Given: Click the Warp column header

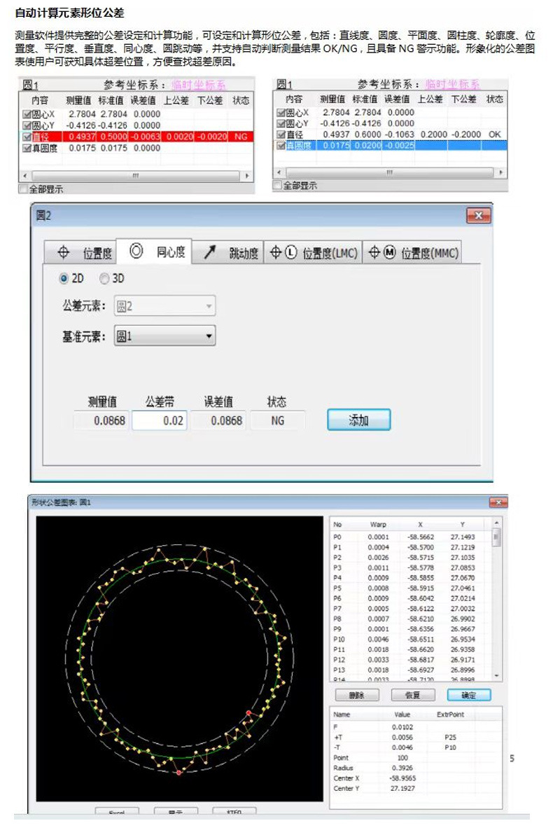Looking at the screenshot, I should [378, 525].
